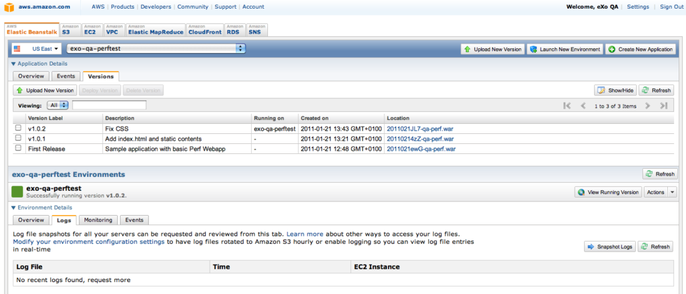The width and height of the screenshot is (686, 294).
Task: Click the Community navigation link
Action: (193, 7)
